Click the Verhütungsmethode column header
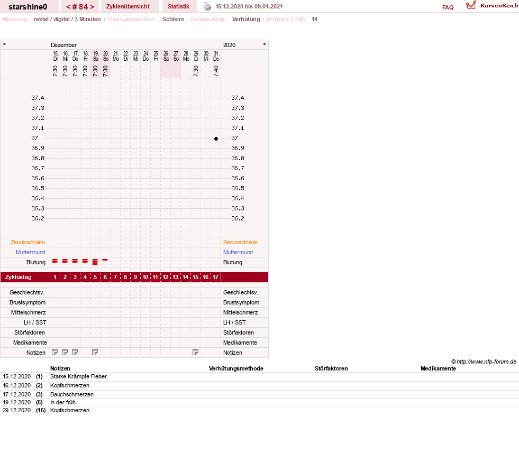519x463 pixels. pos(236,368)
